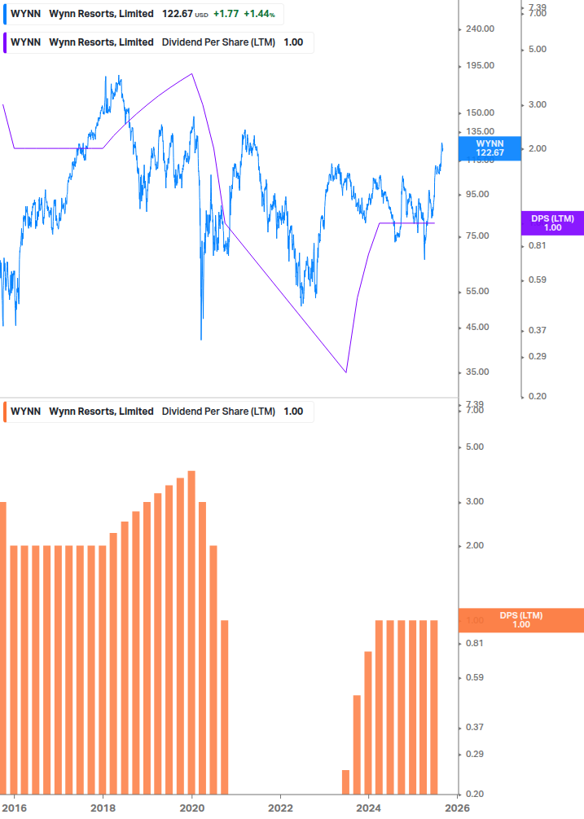Click the blue WYNN 122.67 axis tag
The image size is (584, 819).
click(x=490, y=148)
